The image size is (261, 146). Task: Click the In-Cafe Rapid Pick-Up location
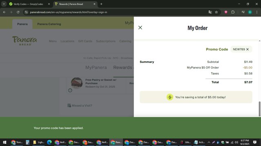pos(108,58)
